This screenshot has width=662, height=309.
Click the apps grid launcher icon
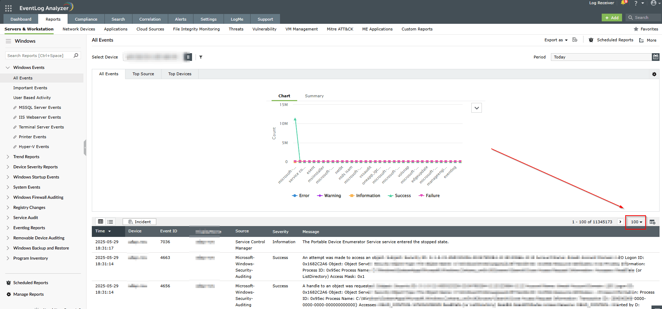(x=8, y=8)
